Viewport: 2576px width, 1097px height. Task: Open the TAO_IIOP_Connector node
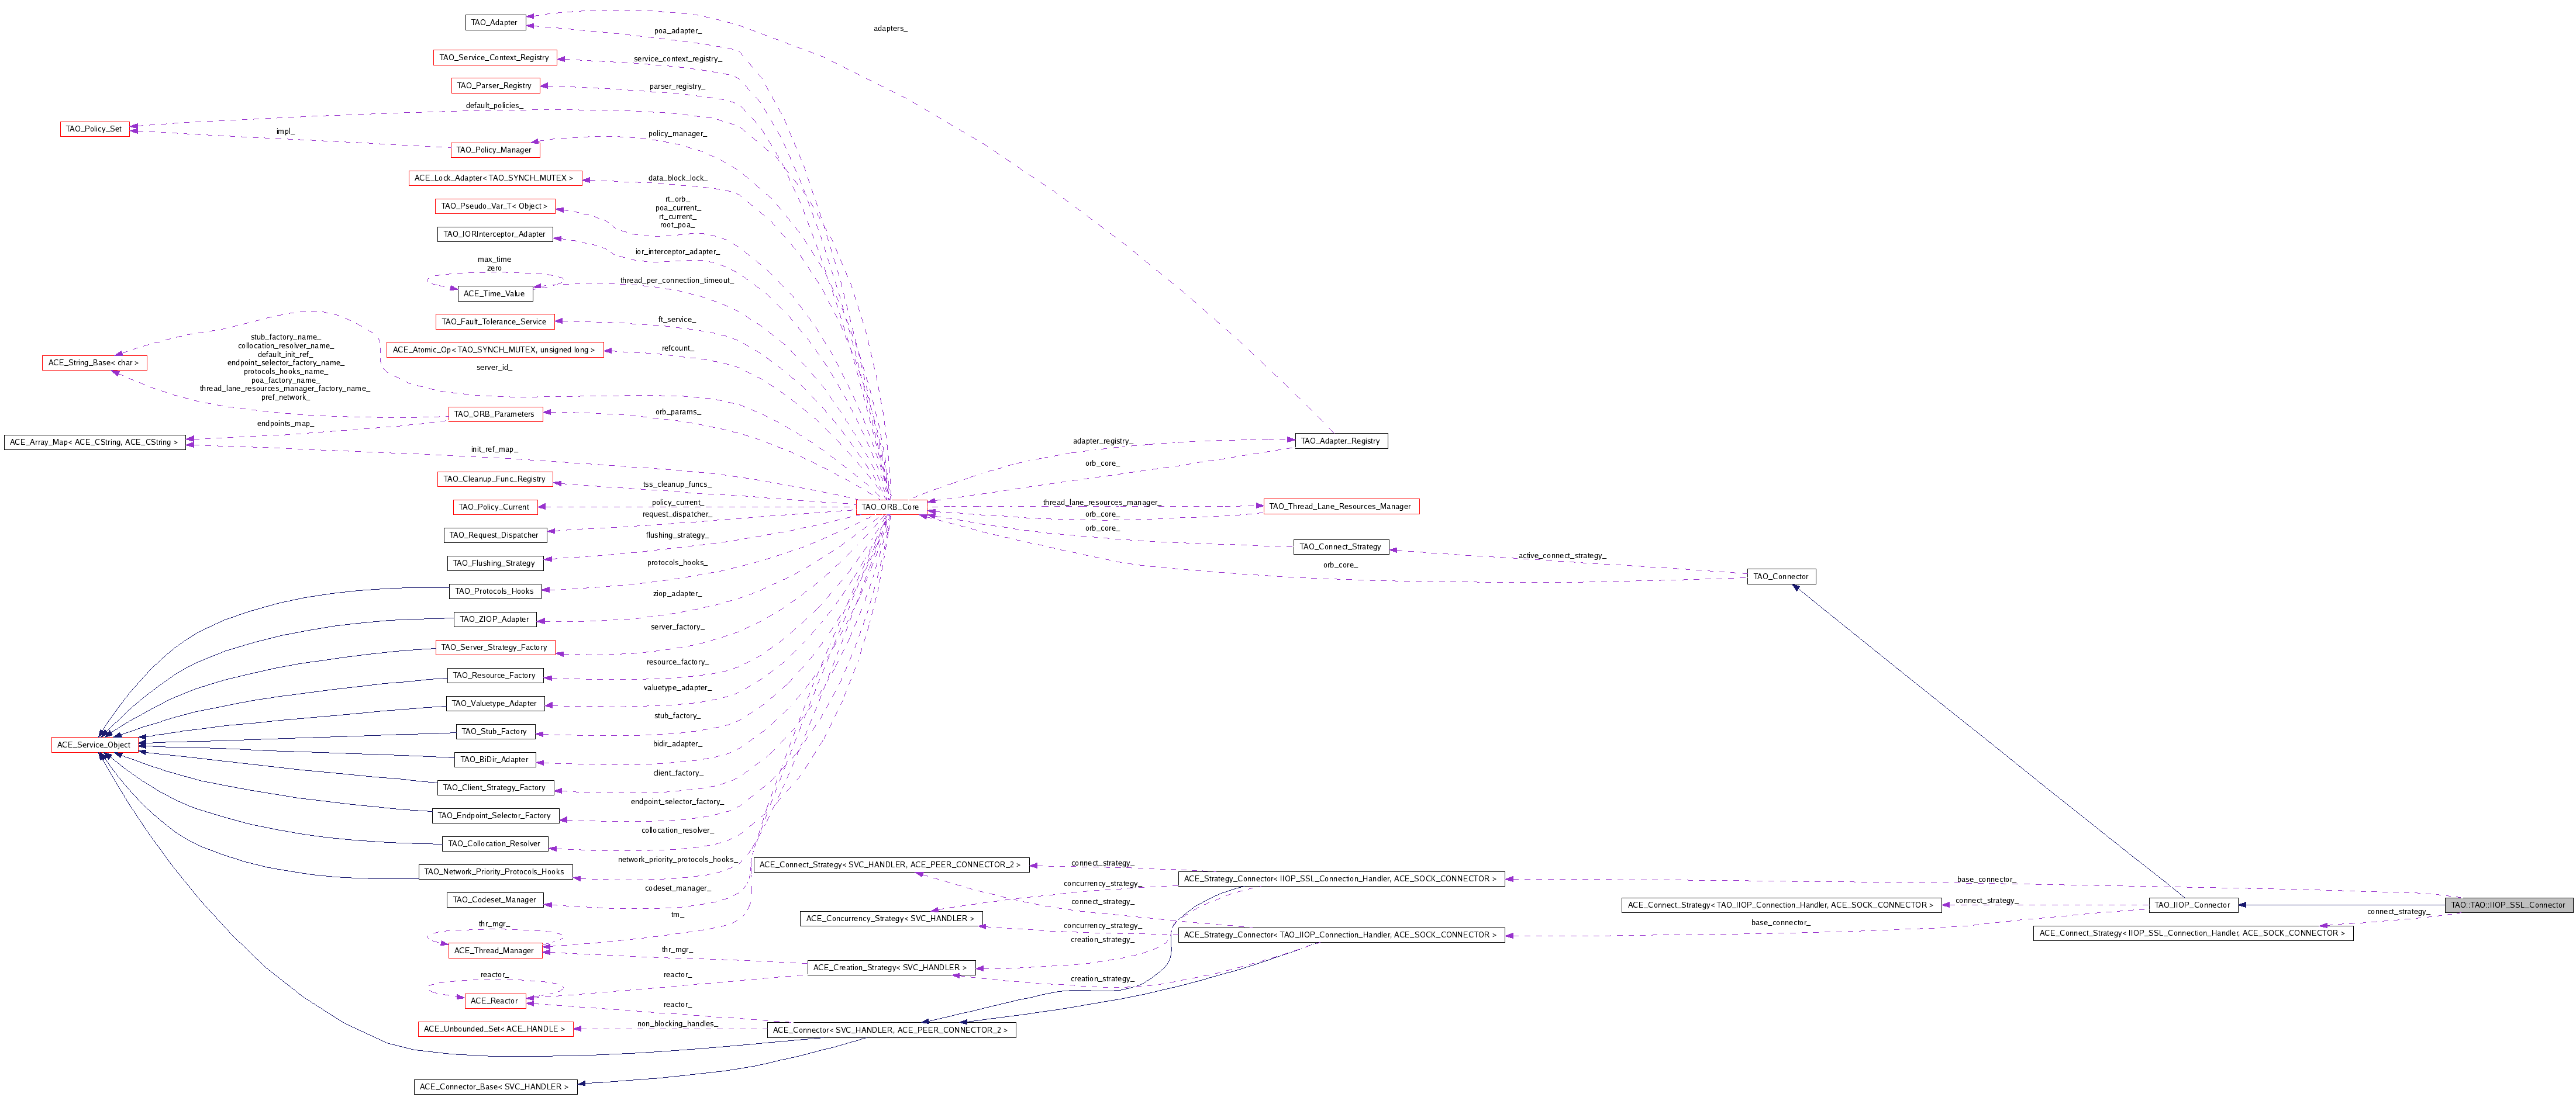pos(2192,905)
